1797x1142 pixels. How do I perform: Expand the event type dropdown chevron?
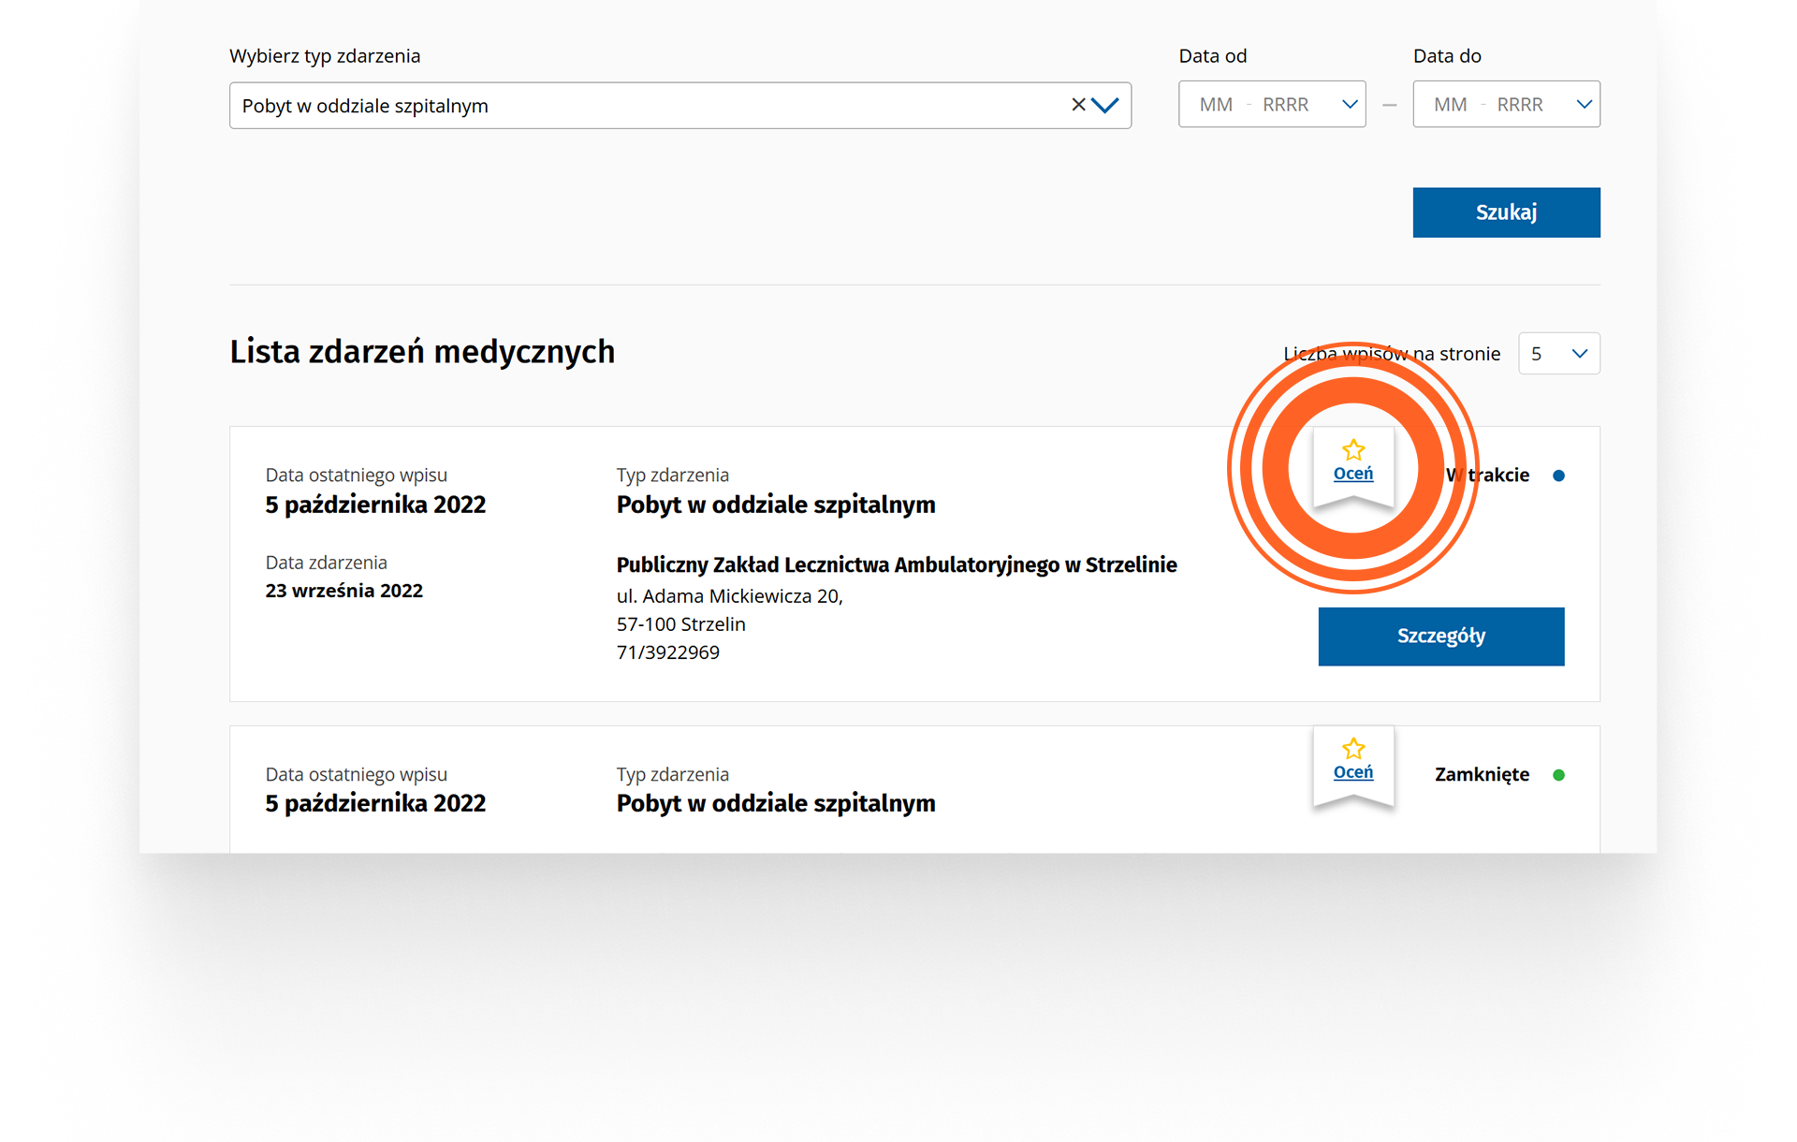pyautogui.click(x=1105, y=105)
